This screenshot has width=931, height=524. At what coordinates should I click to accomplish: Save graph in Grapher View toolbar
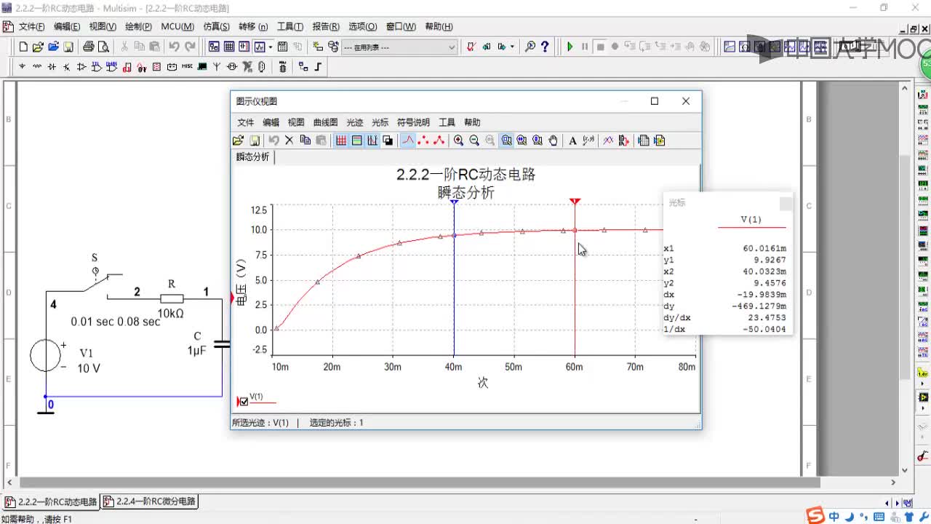[x=255, y=140]
